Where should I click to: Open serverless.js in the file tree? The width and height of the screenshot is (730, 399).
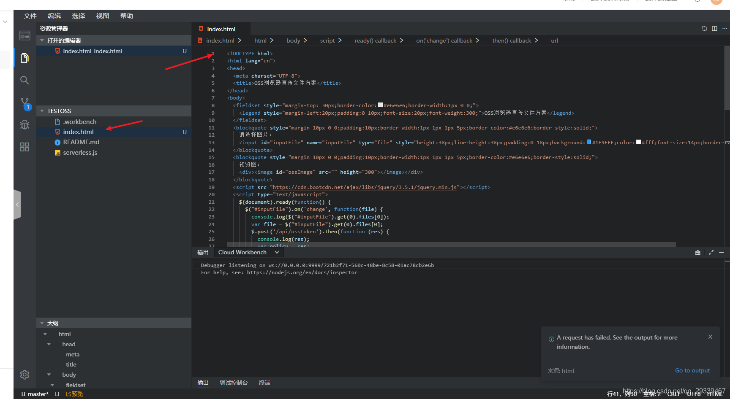pyautogui.click(x=114, y=153)
